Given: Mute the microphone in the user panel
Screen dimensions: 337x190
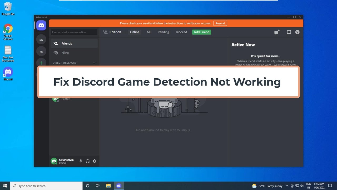Looking at the screenshot, I should 81,161.
